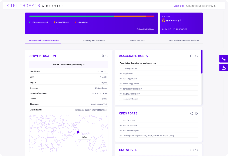Screen dimensions: 228x156
Task: Click 'Port 80 is open.' row
Action: (x=158, y=120)
